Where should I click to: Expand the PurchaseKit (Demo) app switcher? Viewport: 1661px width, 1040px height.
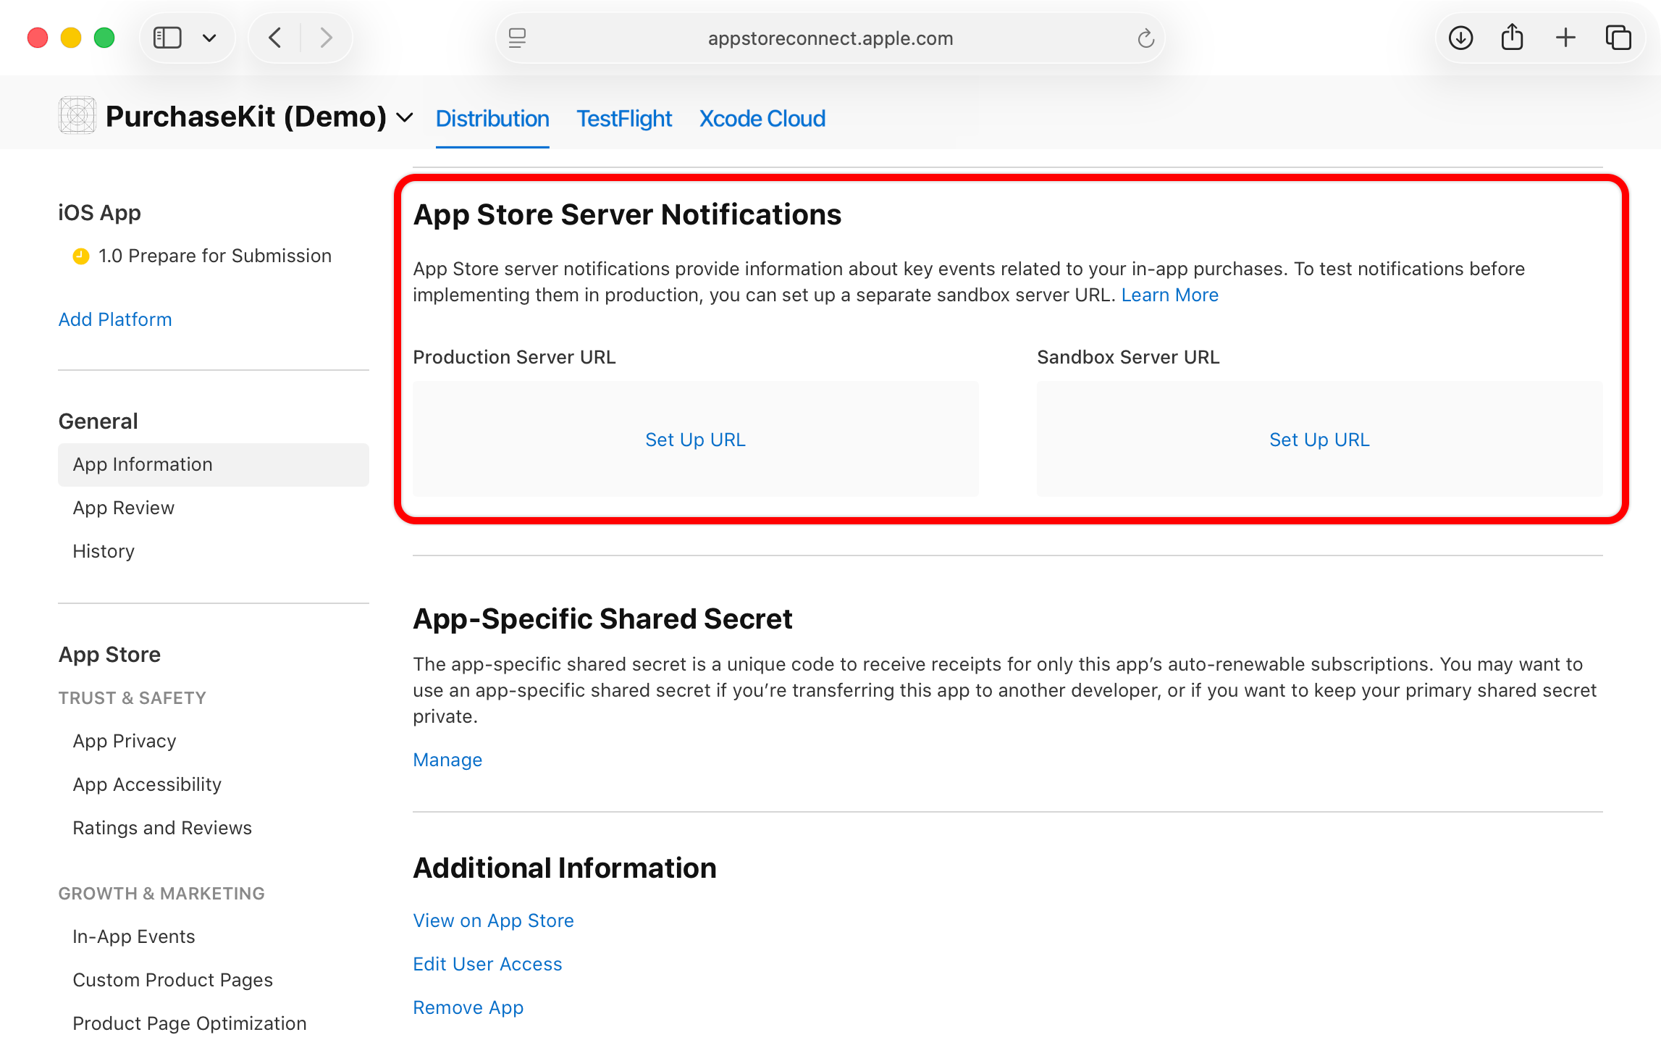pyautogui.click(x=404, y=117)
